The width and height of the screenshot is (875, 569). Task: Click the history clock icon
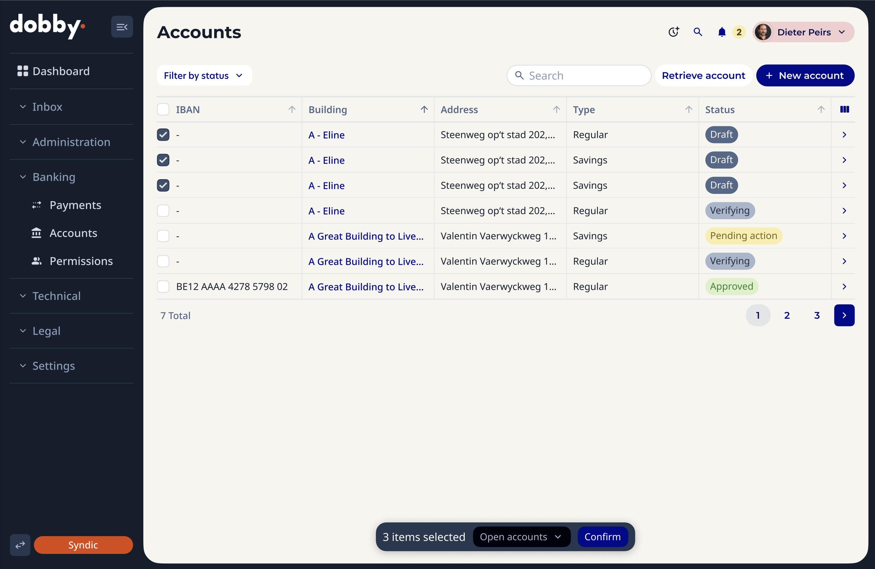pyautogui.click(x=673, y=32)
